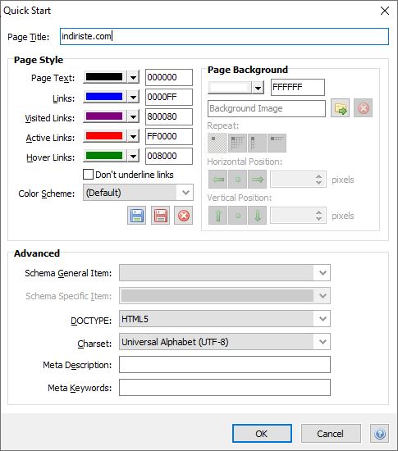The width and height of the screenshot is (398, 451).
Task: Click the red Active Links color swatch
Action: tap(104, 136)
